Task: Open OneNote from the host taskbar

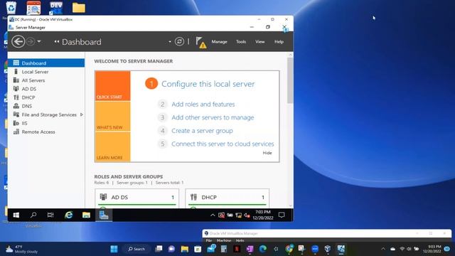Action: pos(250,249)
